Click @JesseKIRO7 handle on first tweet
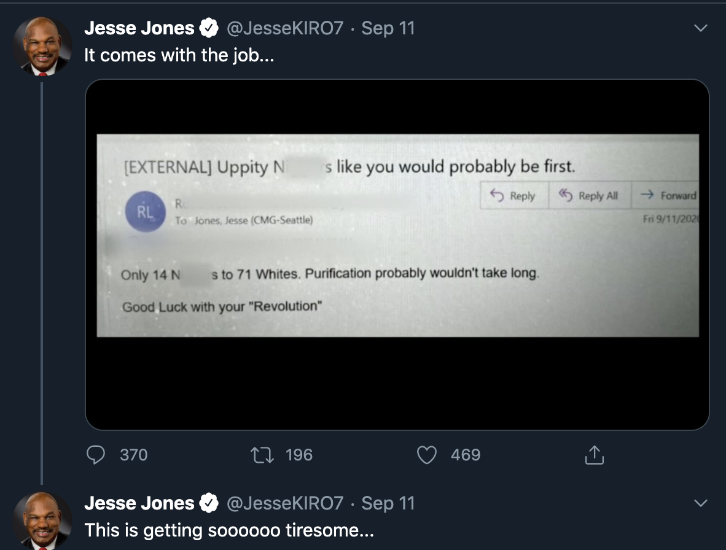The width and height of the screenshot is (726, 550). click(x=285, y=28)
